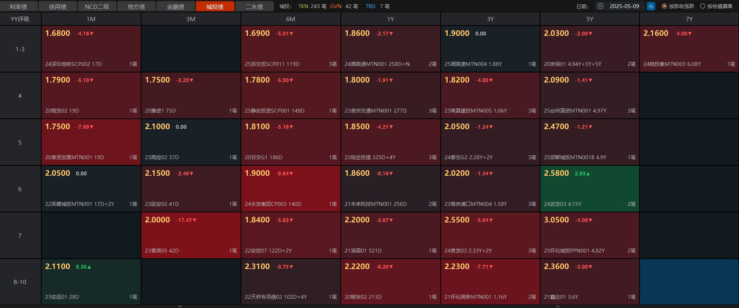Open the 20豫资1 75D cell
The image size is (739, 308).
point(191,96)
